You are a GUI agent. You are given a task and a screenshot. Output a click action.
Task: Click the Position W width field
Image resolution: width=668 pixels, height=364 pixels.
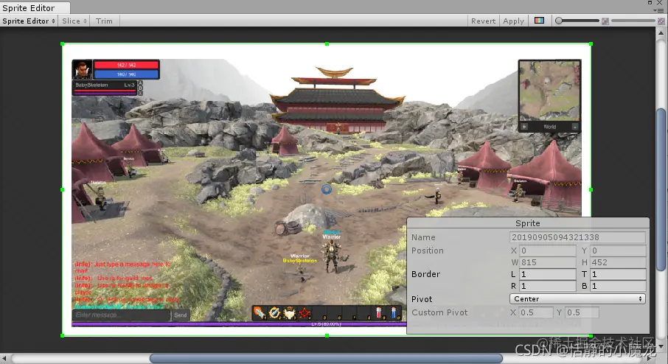click(x=547, y=262)
